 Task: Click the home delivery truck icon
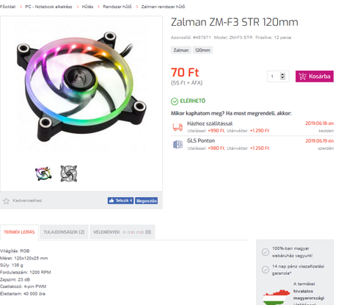click(177, 127)
